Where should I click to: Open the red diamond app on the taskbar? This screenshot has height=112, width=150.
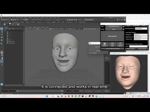(69, 96)
